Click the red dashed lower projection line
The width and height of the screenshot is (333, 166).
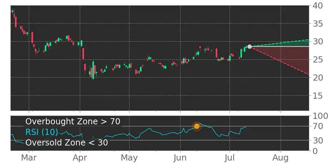(x=280, y=61)
